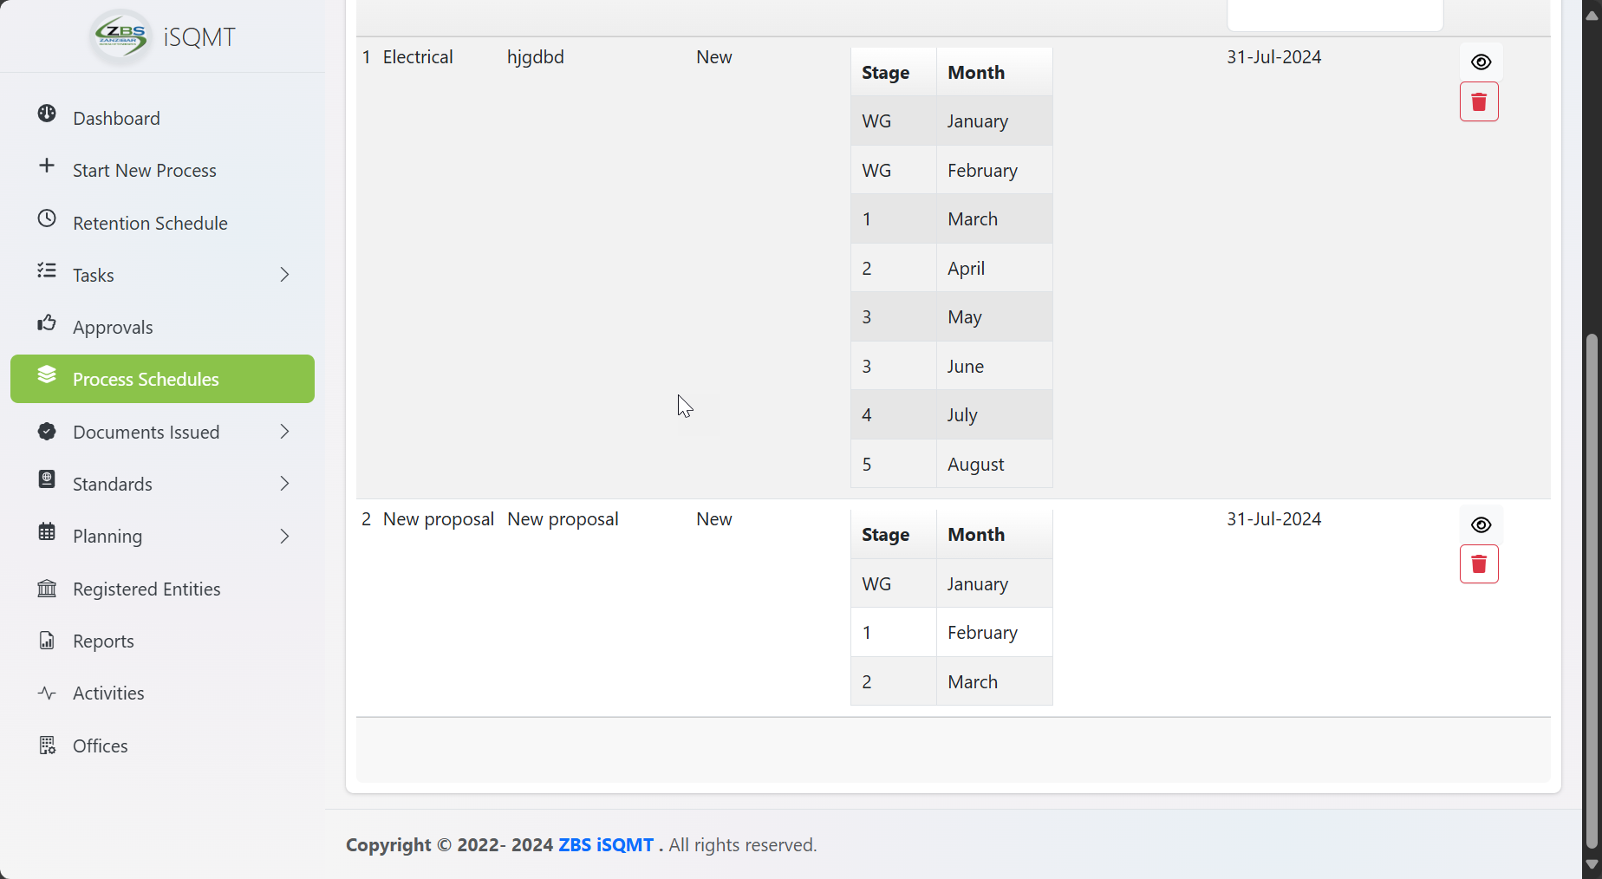Image resolution: width=1602 pixels, height=879 pixels.
Task: Click the building icon for Registered Entities
Action: (x=47, y=589)
